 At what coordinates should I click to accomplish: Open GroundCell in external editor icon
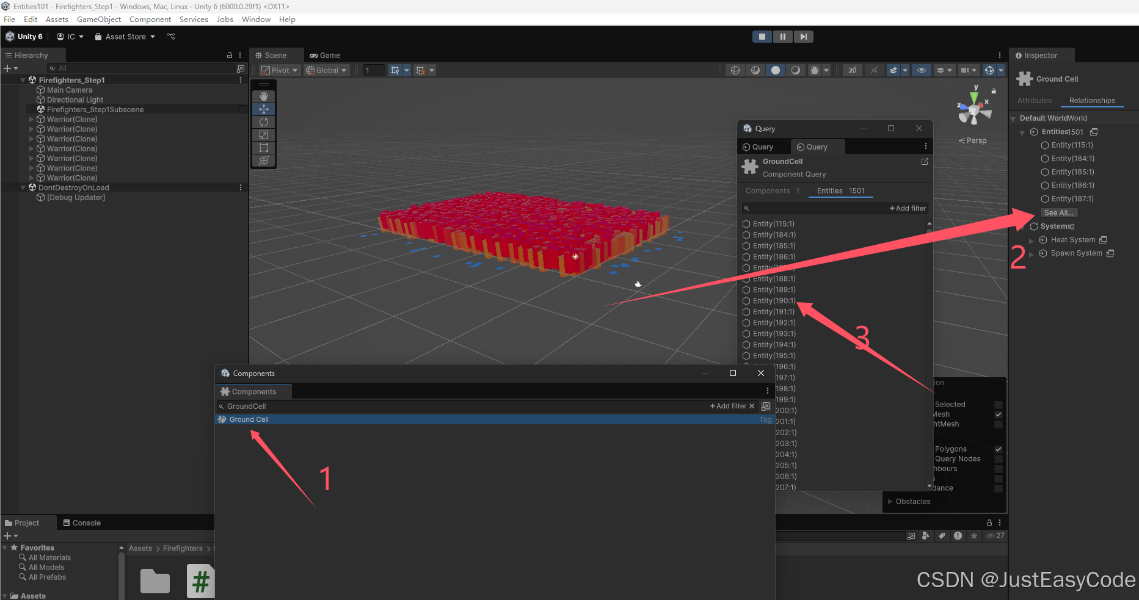coord(925,162)
